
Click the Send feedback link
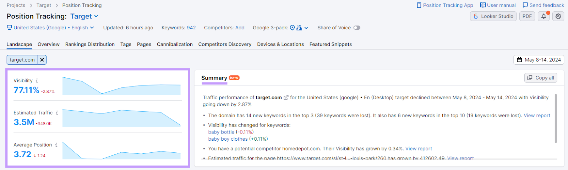point(543,5)
